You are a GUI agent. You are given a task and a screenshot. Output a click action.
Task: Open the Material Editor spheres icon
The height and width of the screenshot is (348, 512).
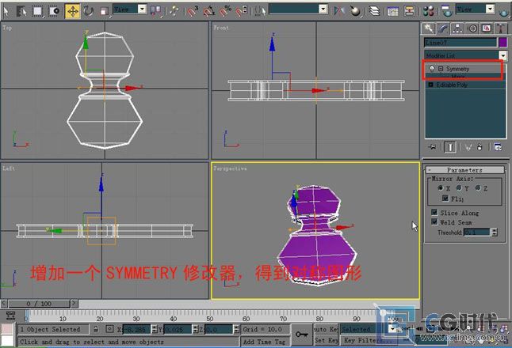click(x=428, y=11)
